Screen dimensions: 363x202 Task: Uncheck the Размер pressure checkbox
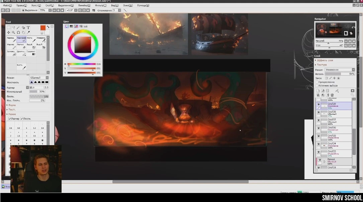click(x=9, y=119)
